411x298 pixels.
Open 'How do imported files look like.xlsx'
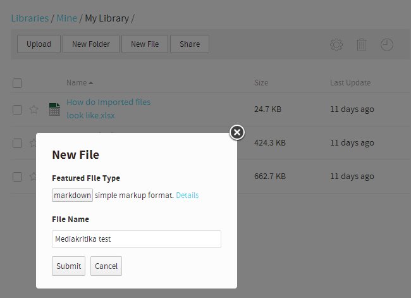(109, 109)
